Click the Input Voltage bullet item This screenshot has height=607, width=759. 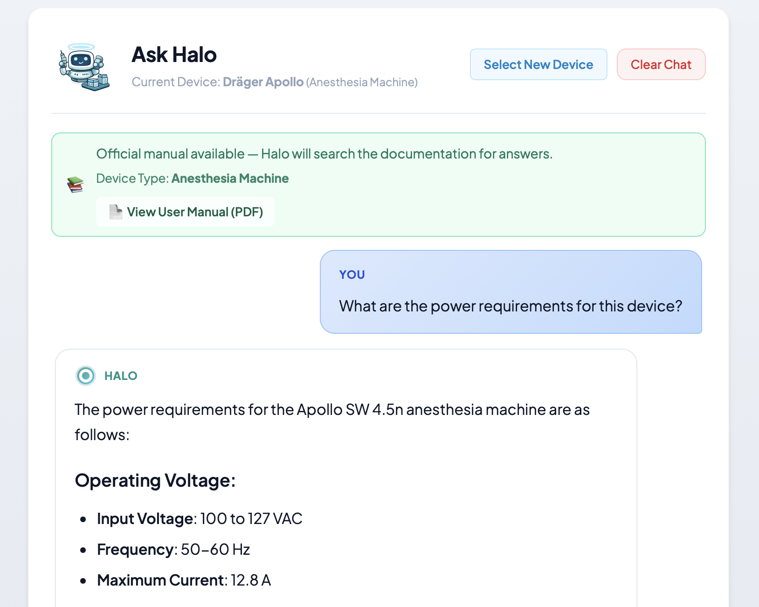(200, 518)
